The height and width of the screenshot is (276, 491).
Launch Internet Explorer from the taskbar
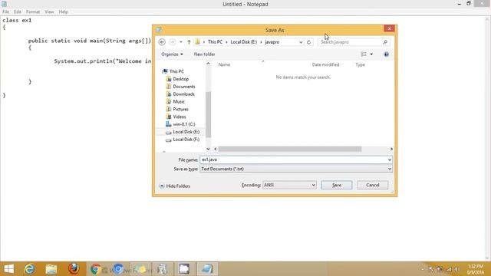click(x=30, y=269)
